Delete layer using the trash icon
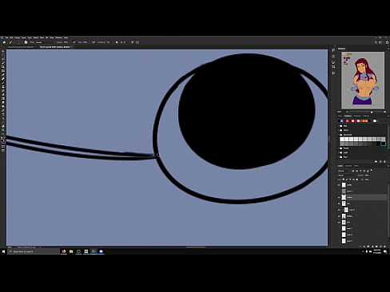The image size is (390, 292). pyautogui.click(x=384, y=247)
